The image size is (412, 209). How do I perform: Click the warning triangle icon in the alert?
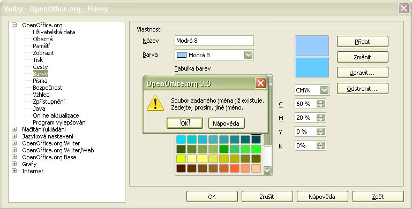pyautogui.click(x=155, y=103)
